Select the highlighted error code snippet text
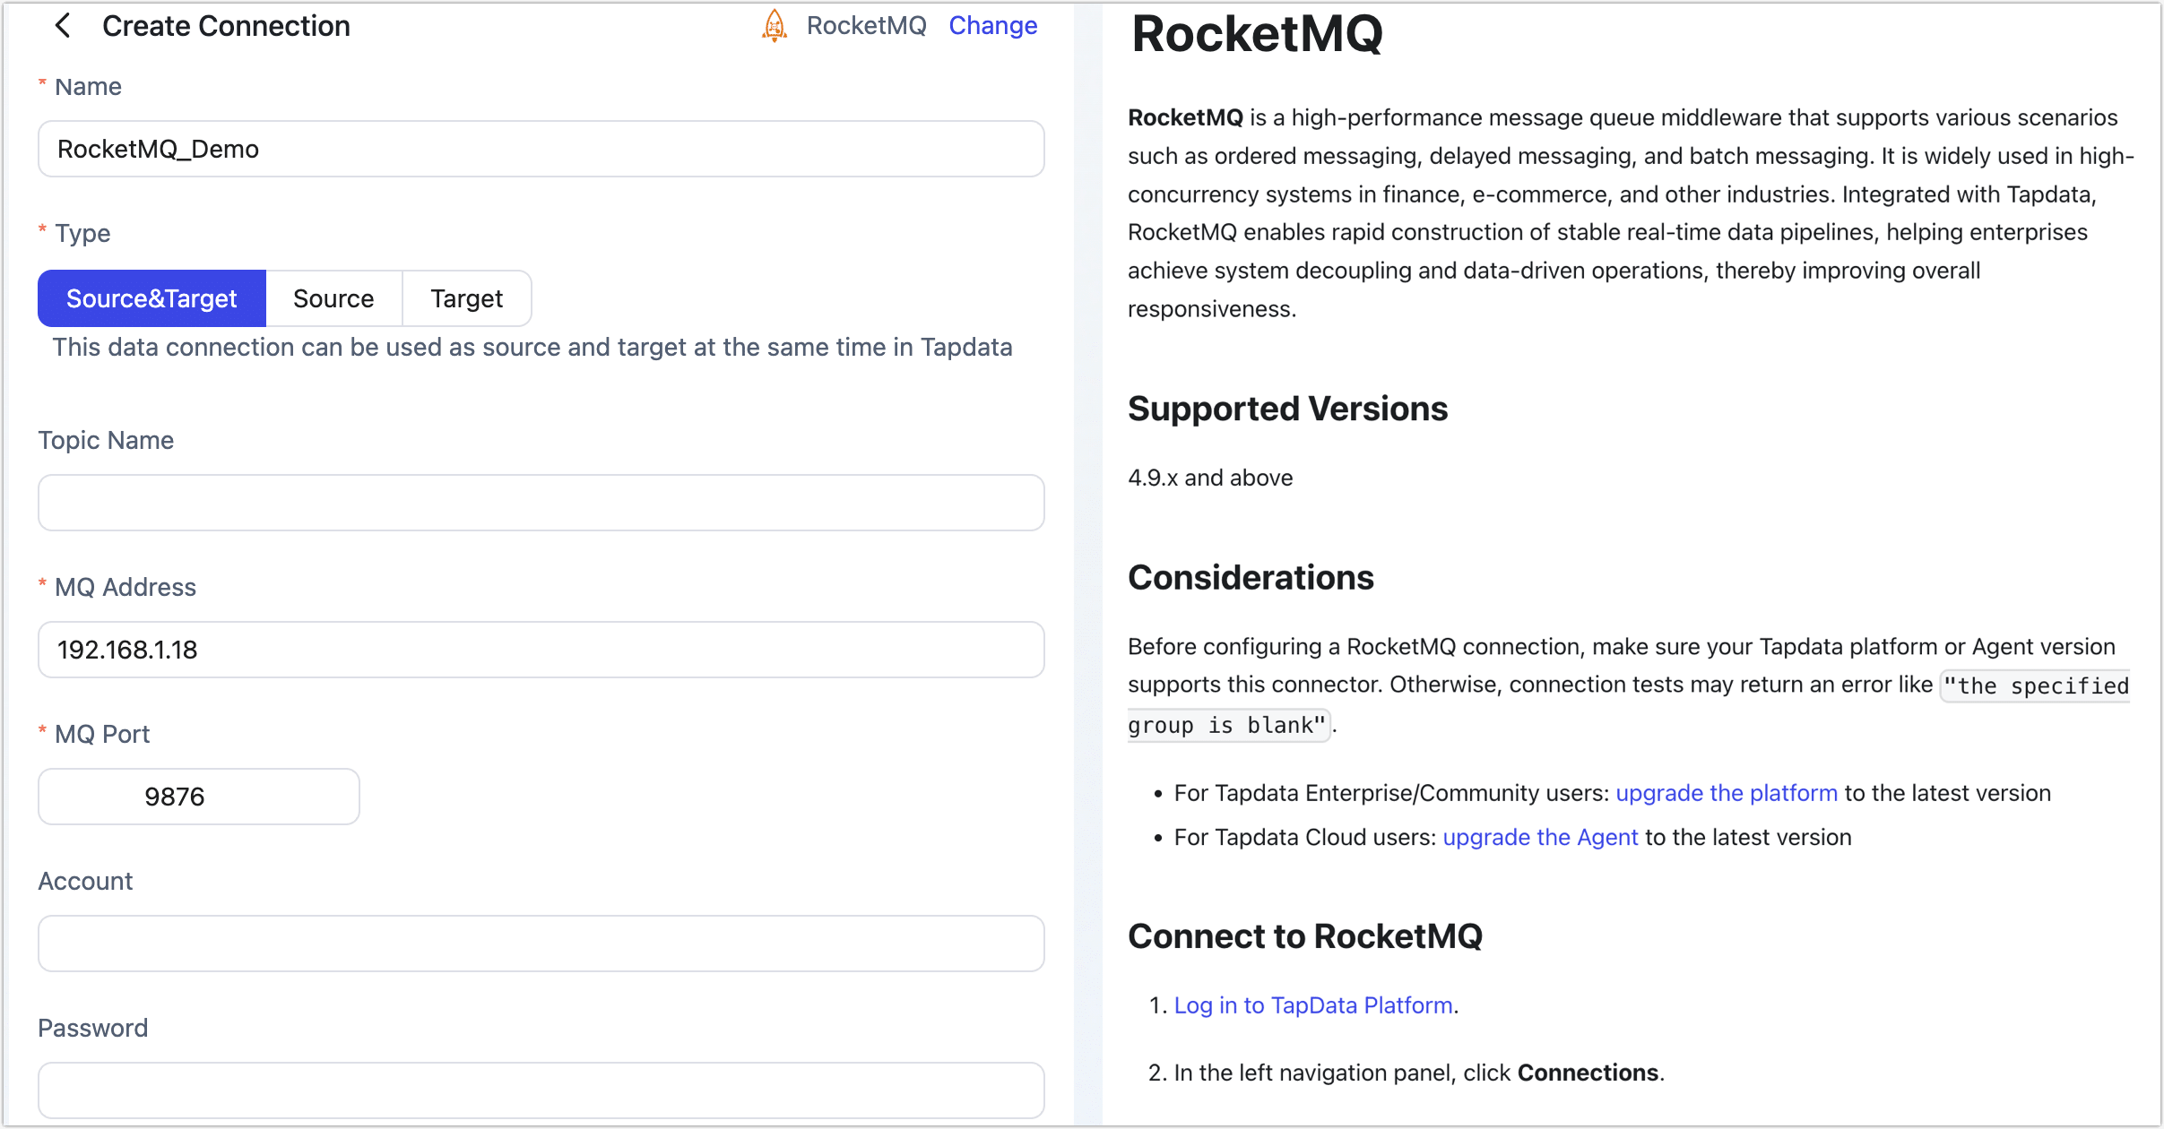The height and width of the screenshot is (1129, 2164). (x=1227, y=725)
